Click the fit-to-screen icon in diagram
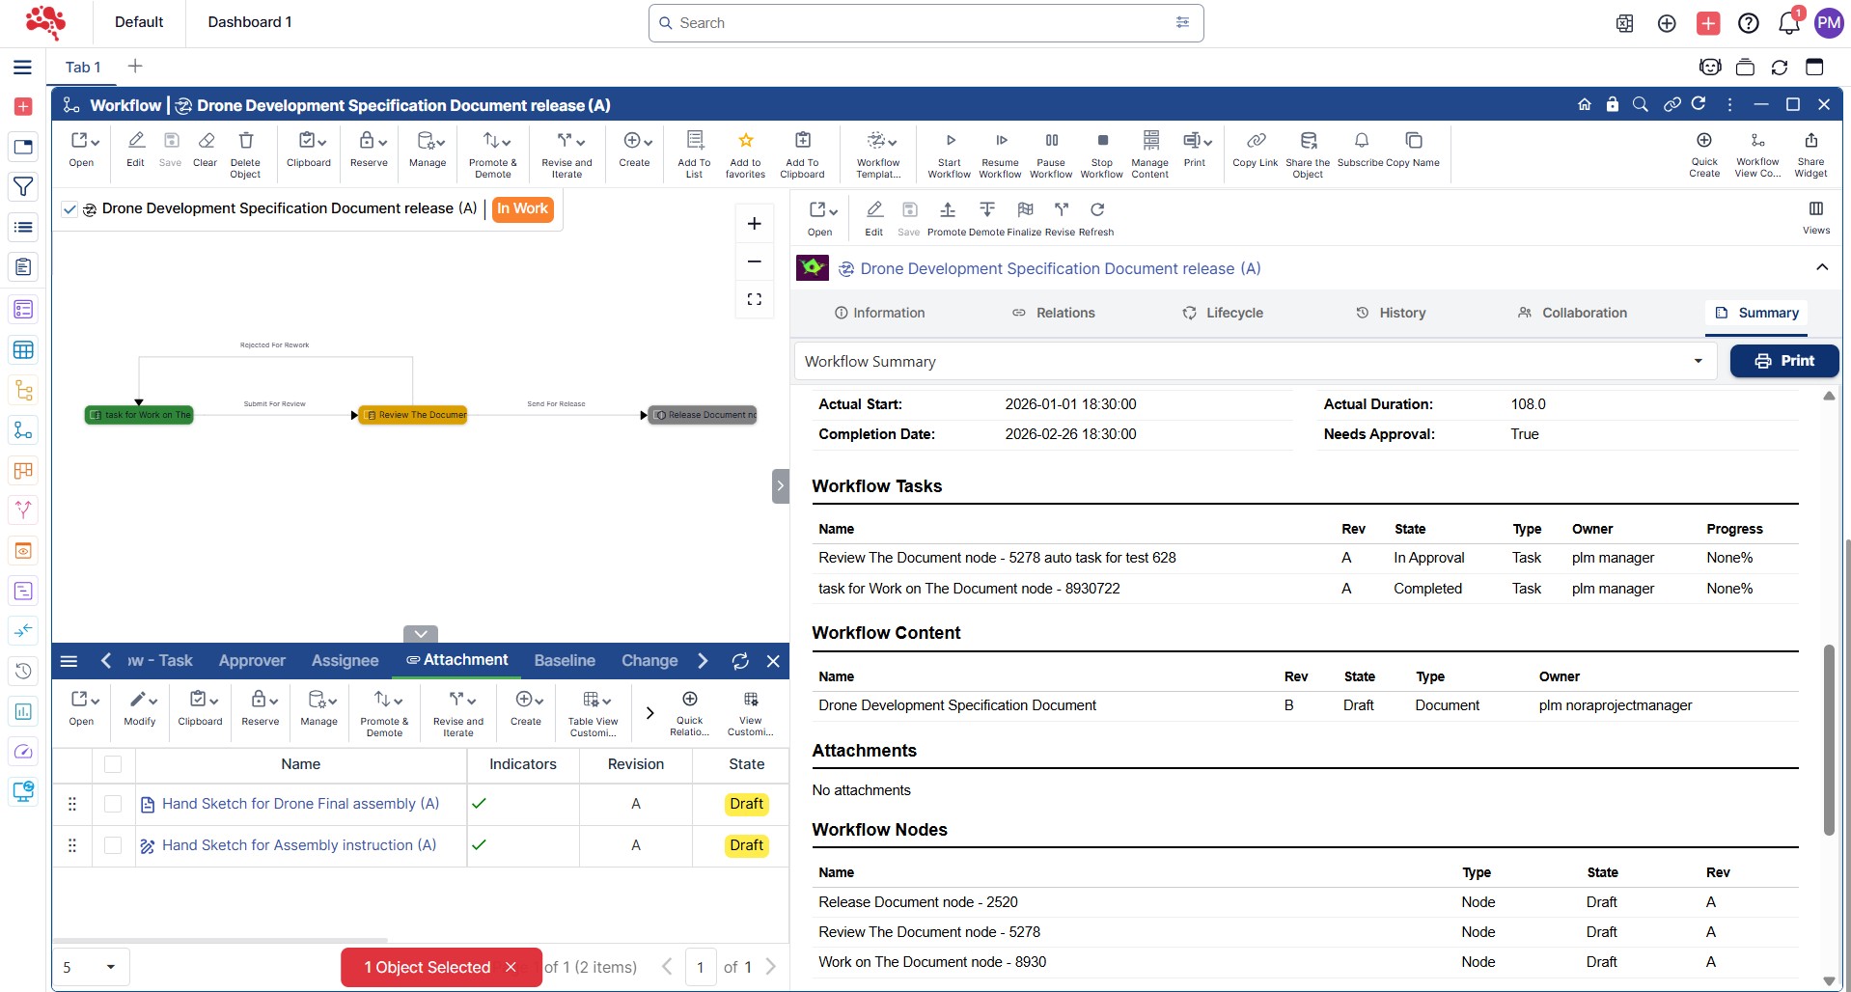Screen dimensions: 1851x992 point(755,299)
